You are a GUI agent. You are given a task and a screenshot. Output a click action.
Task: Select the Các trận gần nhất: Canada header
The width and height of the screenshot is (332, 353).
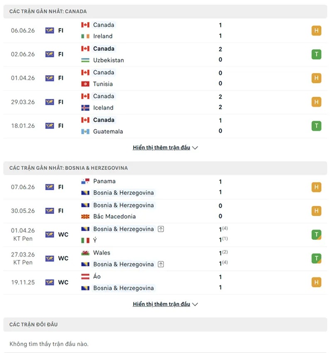[165, 12]
